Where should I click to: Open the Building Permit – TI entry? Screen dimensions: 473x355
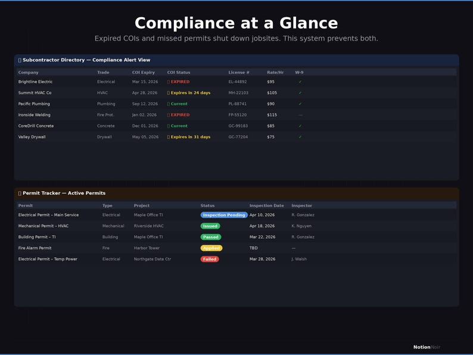click(x=37, y=237)
